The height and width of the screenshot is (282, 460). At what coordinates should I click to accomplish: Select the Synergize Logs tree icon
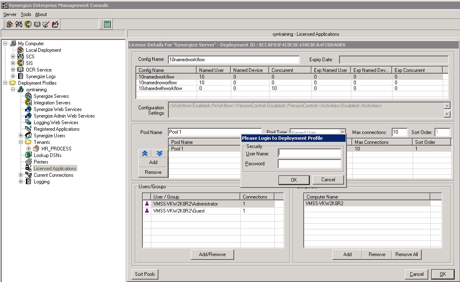click(21, 76)
